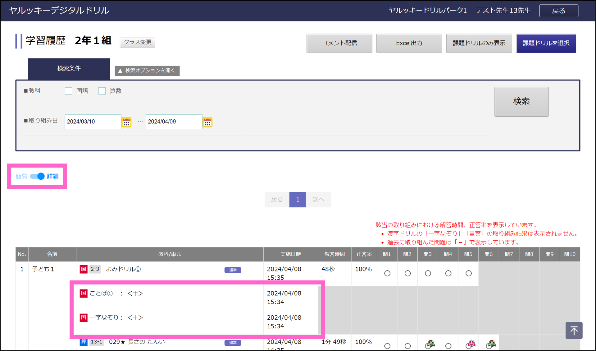Go to page 1 in pagination
The image size is (596, 351).
(x=297, y=200)
